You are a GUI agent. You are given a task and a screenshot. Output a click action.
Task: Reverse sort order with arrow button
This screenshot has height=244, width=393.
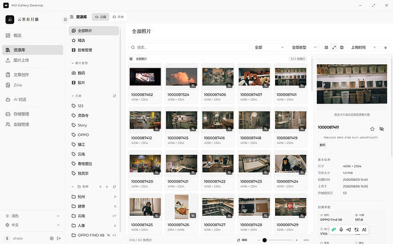(x=386, y=47)
